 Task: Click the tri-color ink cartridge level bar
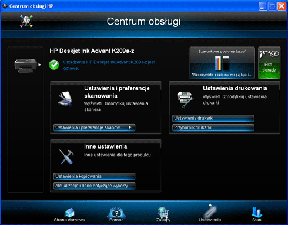(x=218, y=63)
